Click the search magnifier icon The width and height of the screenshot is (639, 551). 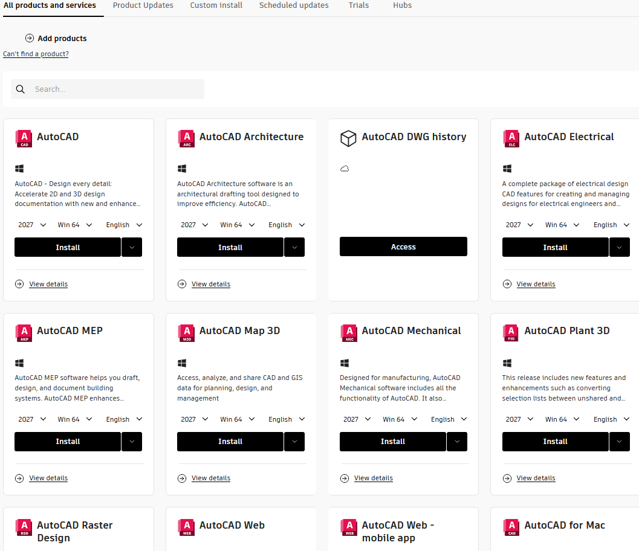point(21,89)
